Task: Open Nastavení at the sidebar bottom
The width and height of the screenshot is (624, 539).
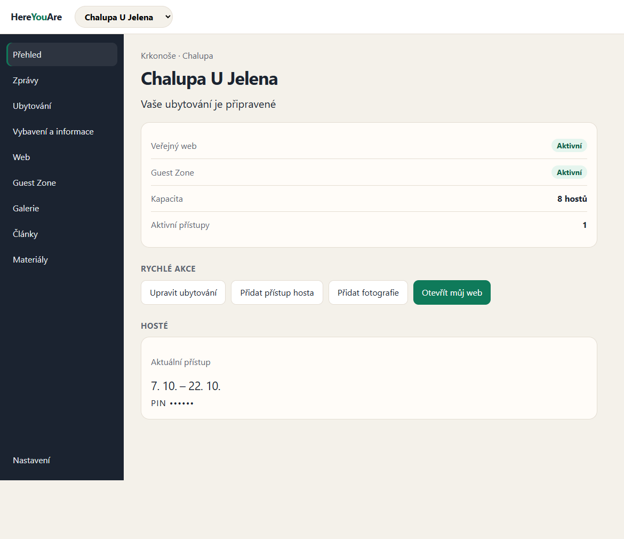Action: click(62, 460)
